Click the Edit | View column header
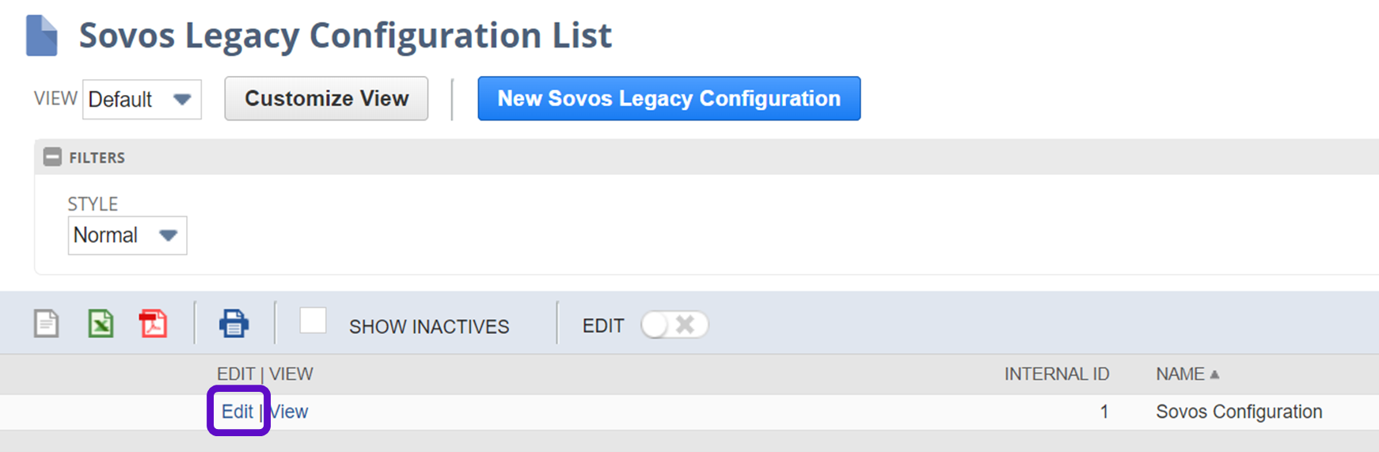The height and width of the screenshot is (452, 1379). tap(264, 374)
